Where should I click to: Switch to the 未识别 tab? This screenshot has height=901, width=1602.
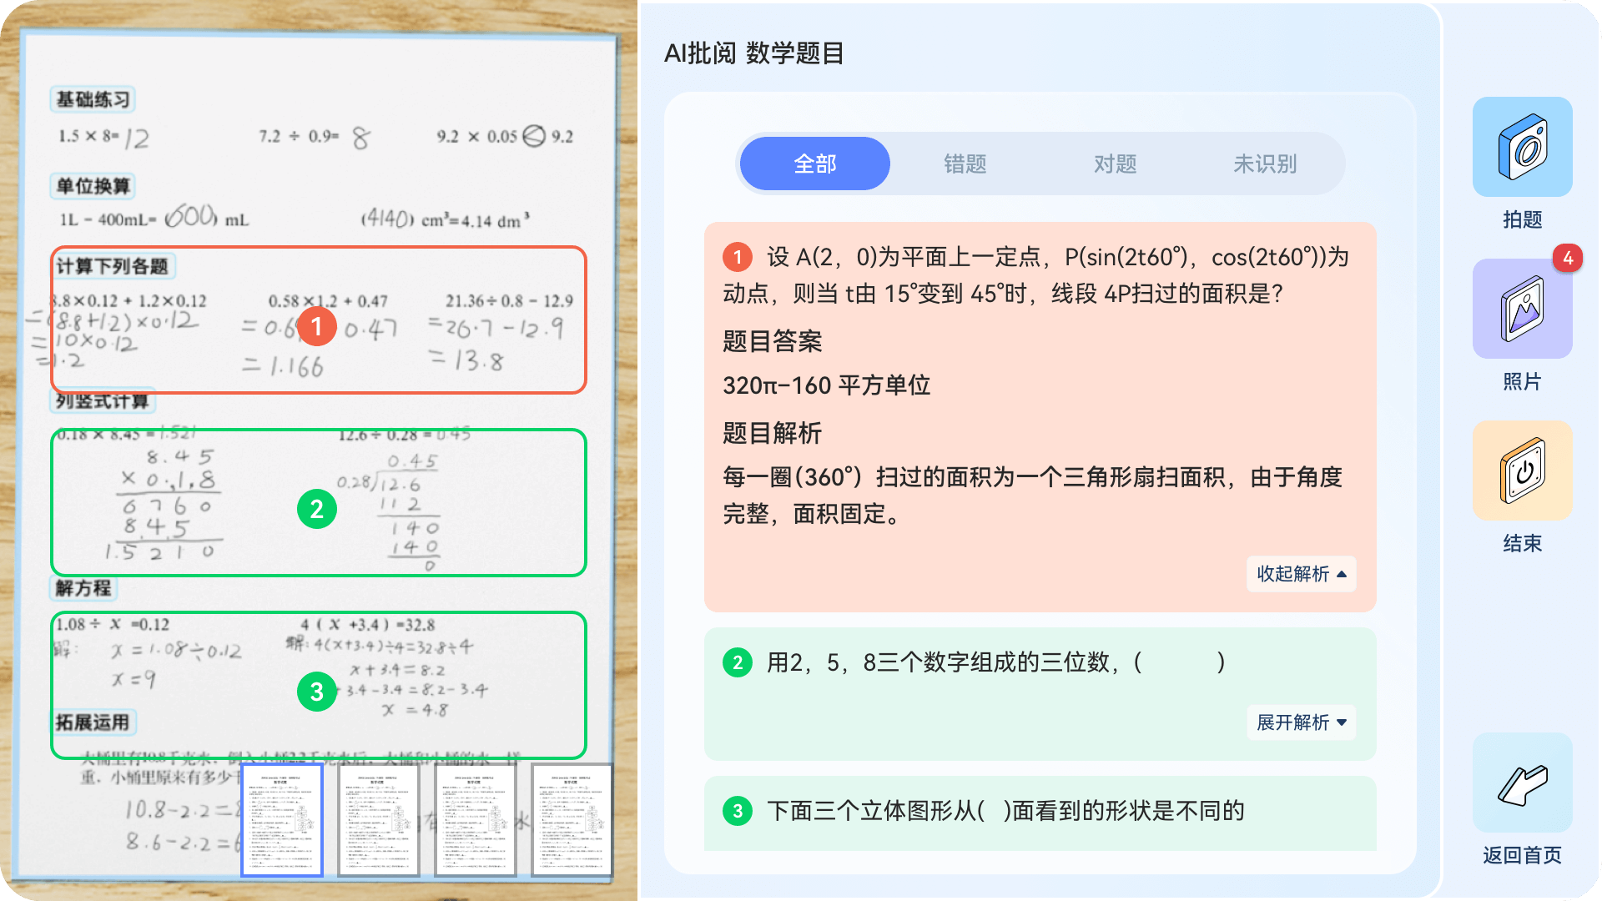(x=1265, y=164)
